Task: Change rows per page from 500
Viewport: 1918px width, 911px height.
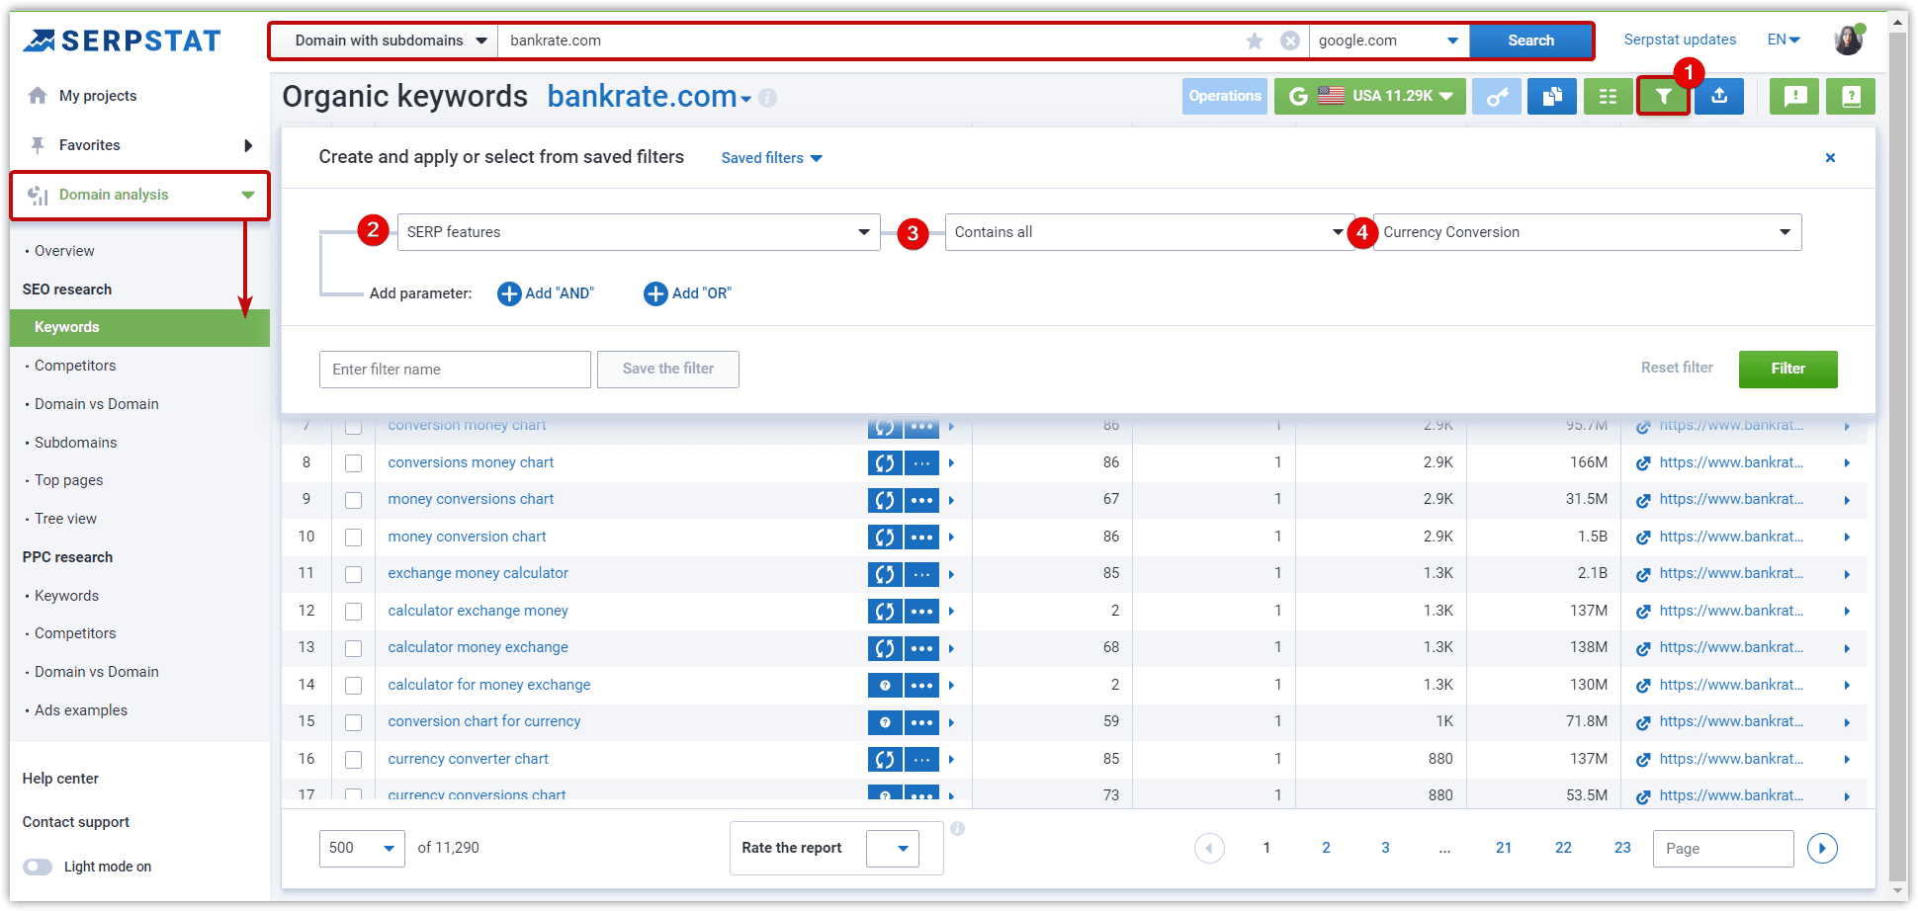Action: [x=362, y=848]
